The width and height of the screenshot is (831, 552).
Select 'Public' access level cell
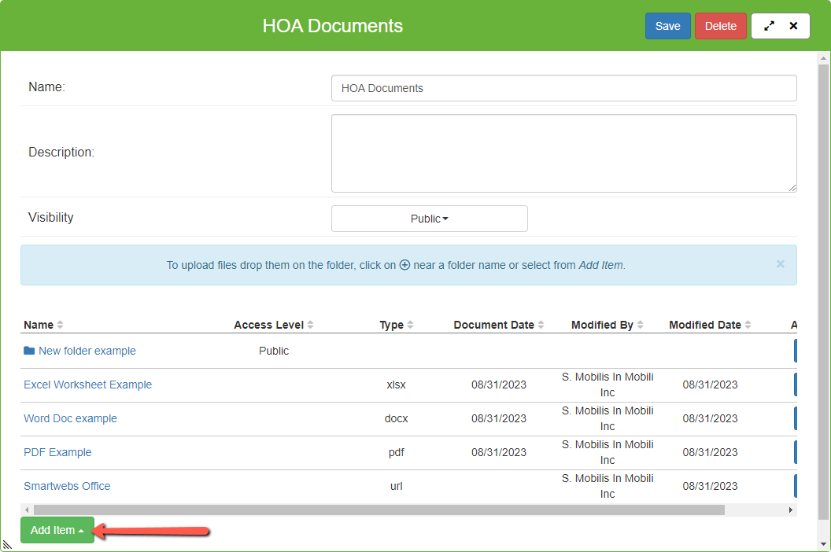pyautogui.click(x=274, y=351)
